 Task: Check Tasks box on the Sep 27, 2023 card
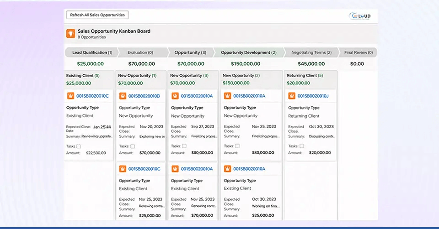click(184, 146)
